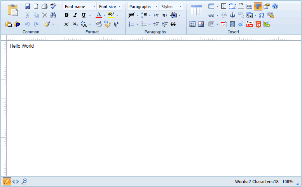Click the Insert anchor icon
The image size is (302, 187).
point(232,15)
